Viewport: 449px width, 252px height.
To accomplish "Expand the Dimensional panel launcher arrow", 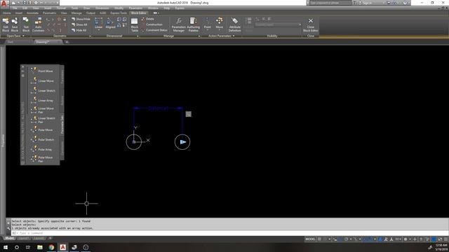I will [x=138, y=36].
